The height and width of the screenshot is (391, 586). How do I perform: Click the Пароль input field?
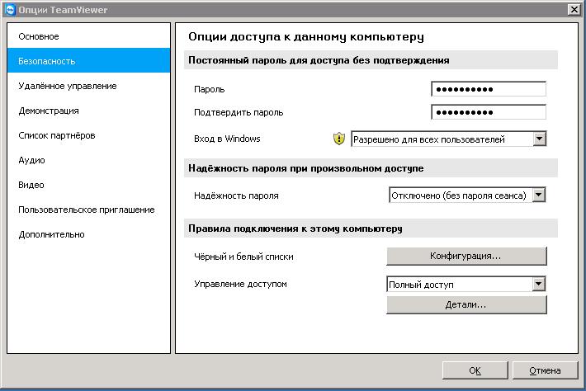[x=489, y=89]
